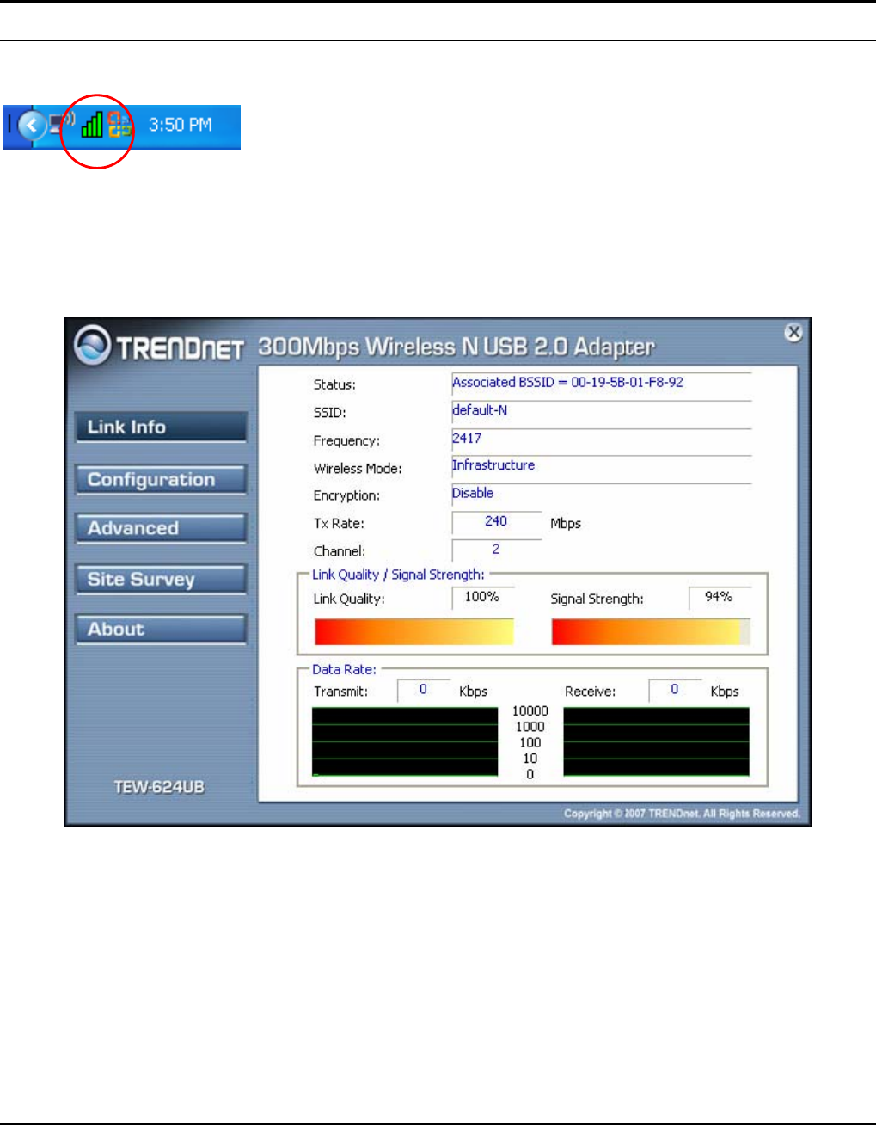Open the green signal bars tray icon
The width and height of the screenshot is (876, 1125).
tap(91, 126)
